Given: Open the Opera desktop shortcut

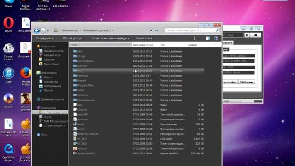Looking at the screenshot, I should 9,24.
